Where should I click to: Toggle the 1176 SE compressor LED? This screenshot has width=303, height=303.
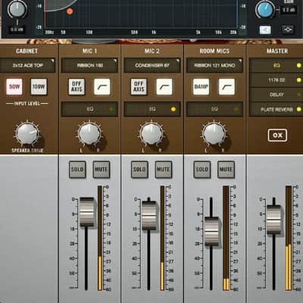pos(298,80)
